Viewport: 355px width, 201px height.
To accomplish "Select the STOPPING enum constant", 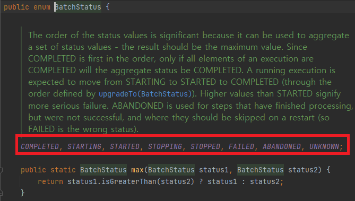I will point(165,146).
